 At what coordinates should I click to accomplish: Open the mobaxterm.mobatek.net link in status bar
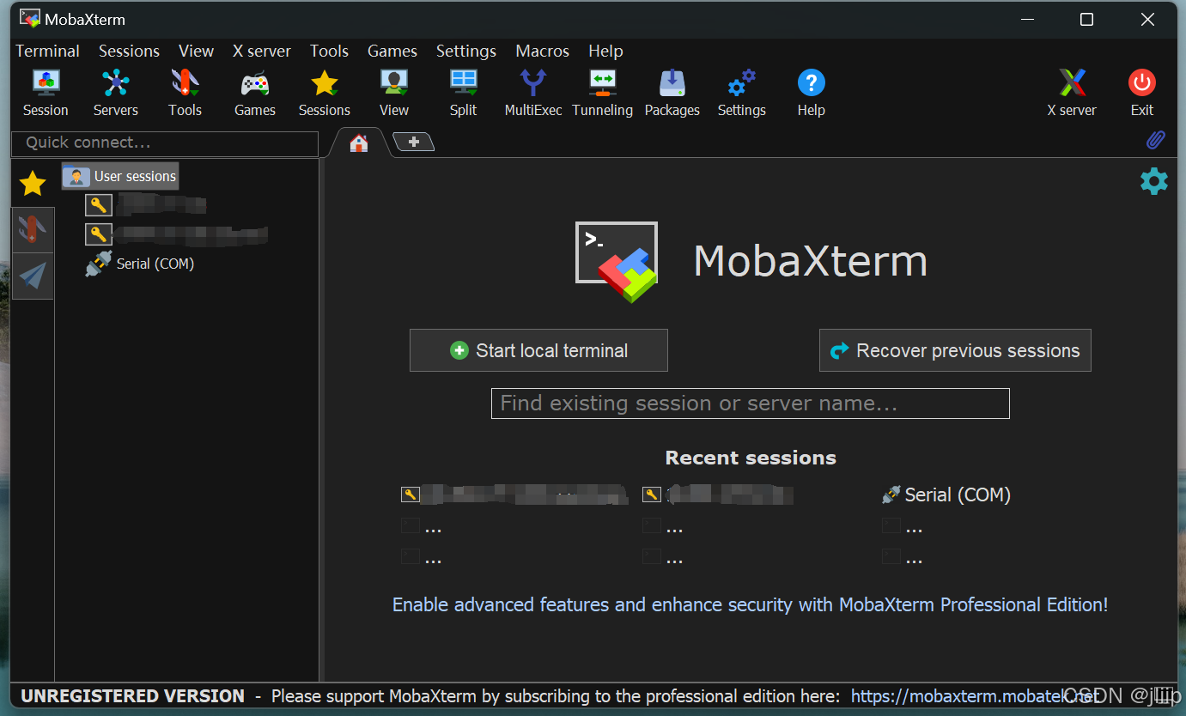[x=975, y=695]
